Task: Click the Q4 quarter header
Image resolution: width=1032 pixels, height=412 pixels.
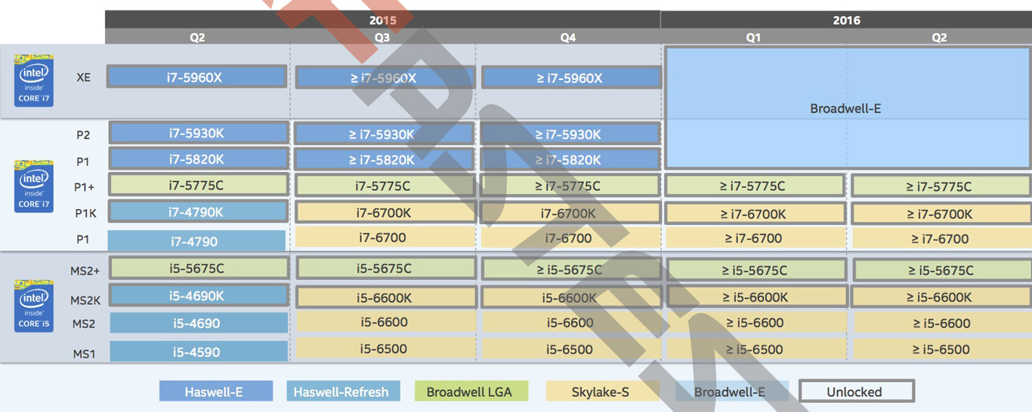Action: pyautogui.click(x=568, y=37)
